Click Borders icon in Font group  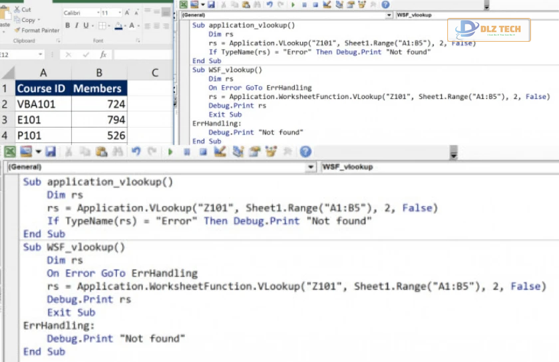102,26
